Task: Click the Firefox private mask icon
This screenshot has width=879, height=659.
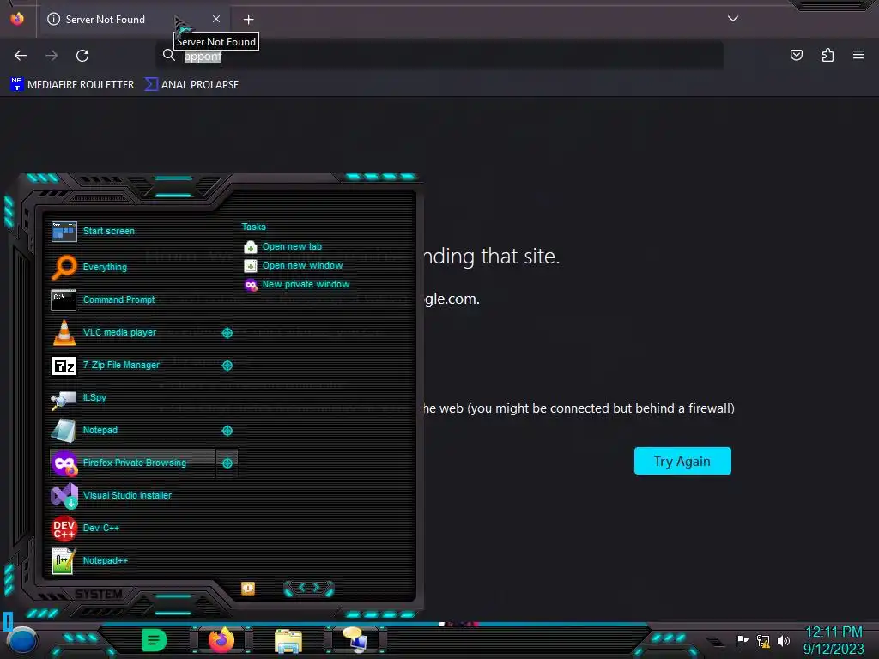Action: [x=64, y=463]
